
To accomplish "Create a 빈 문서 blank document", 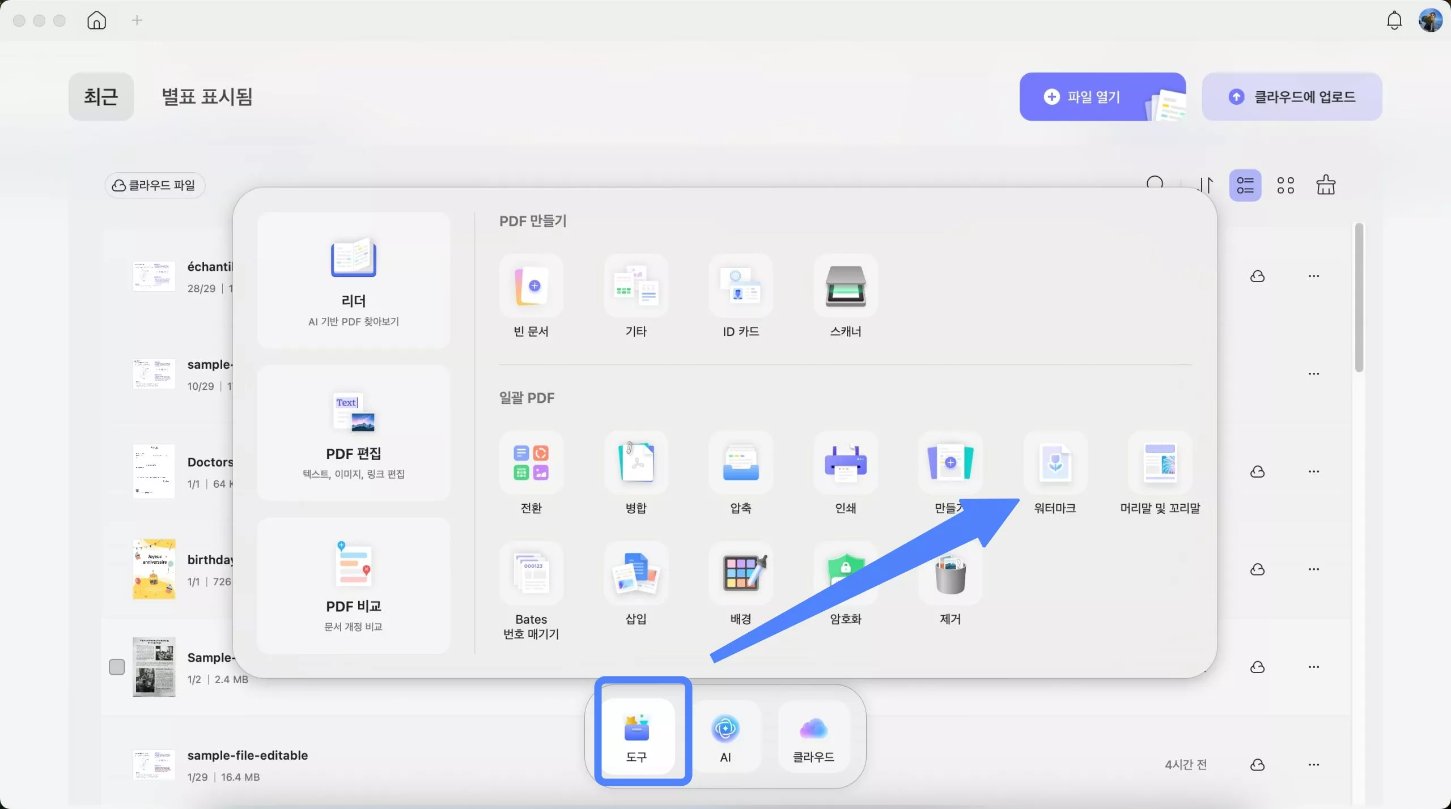I will point(531,286).
